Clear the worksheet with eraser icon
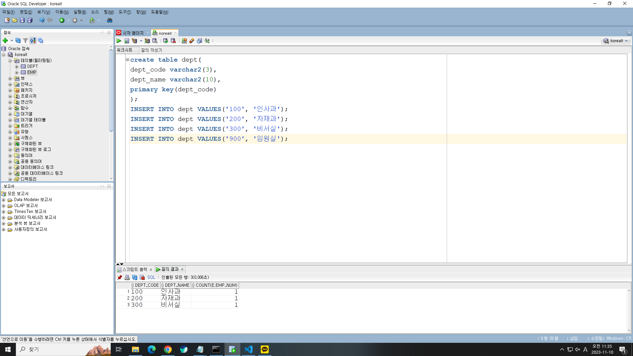 192,41
